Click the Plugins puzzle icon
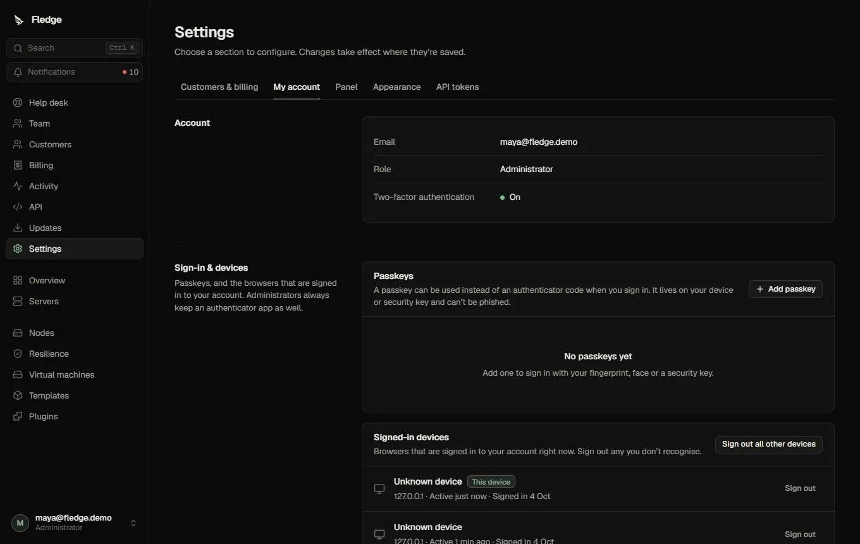860x544 pixels. click(x=18, y=416)
